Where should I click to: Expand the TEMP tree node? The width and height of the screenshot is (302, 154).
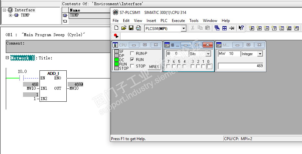[10, 15]
